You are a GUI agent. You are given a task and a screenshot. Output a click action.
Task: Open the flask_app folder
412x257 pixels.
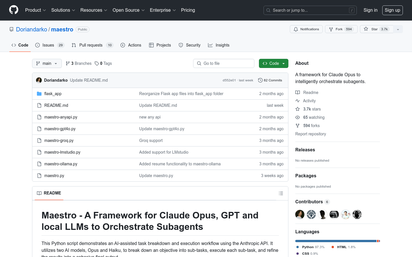[x=53, y=94]
